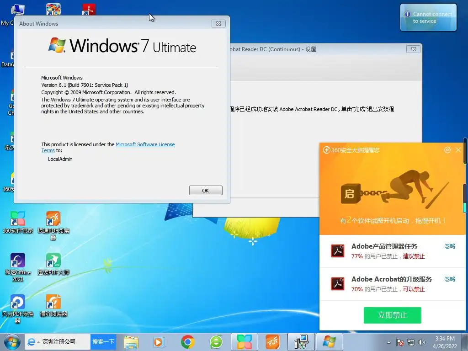Screen dimensions: 468x351
Task: Ignore the Adobe产品管理器任务 startup item
Action: tap(450, 246)
